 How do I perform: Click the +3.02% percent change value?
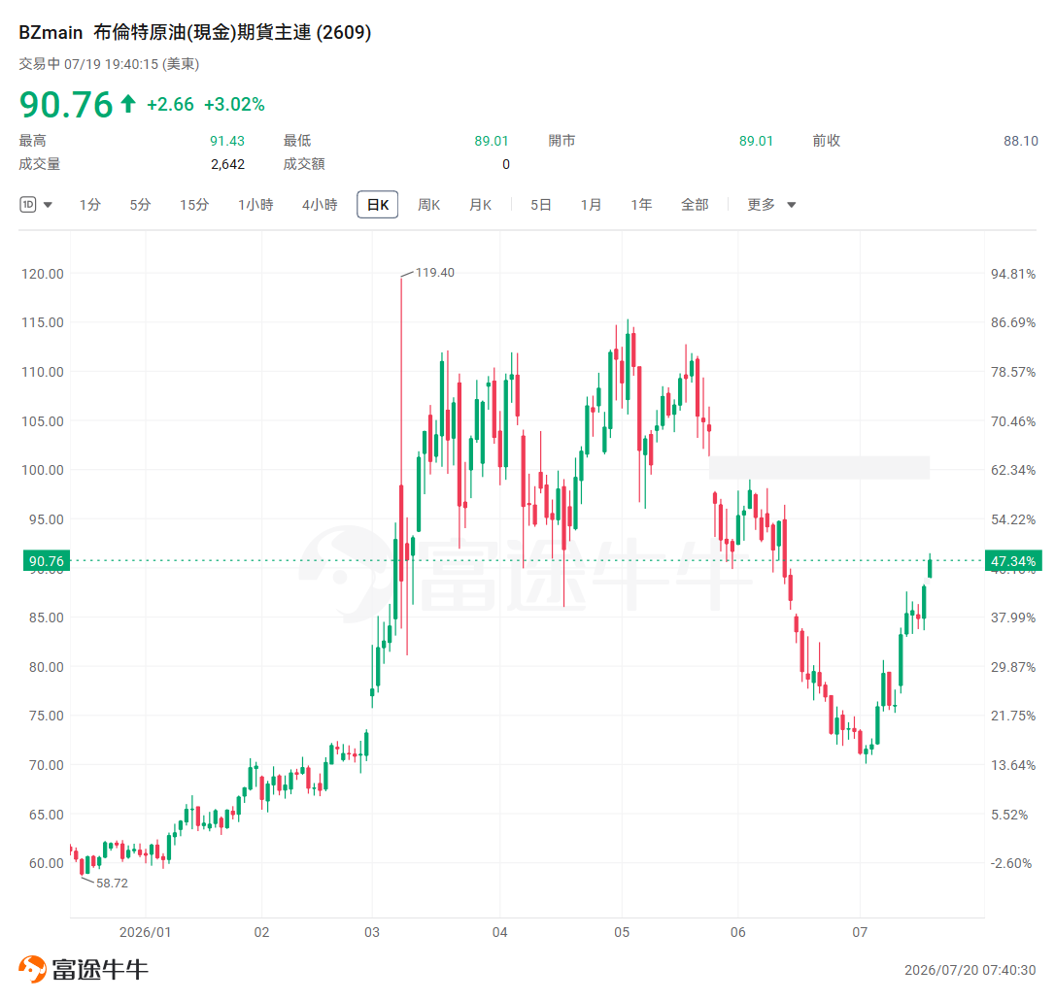pyautogui.click(x=234, y=104)
